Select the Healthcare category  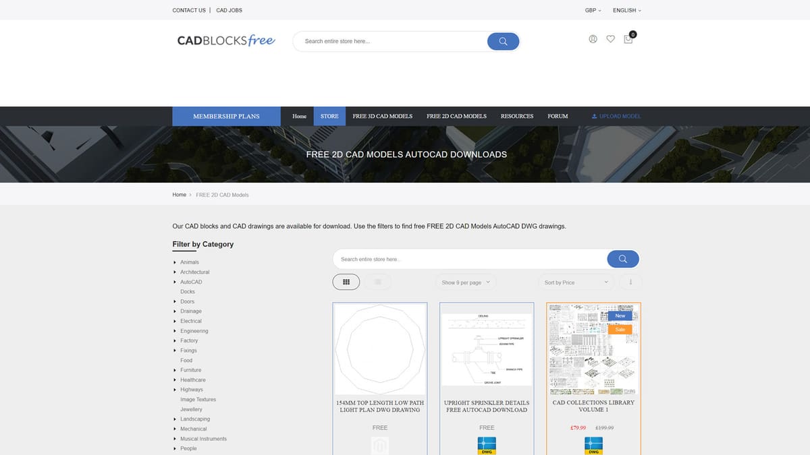193,380
